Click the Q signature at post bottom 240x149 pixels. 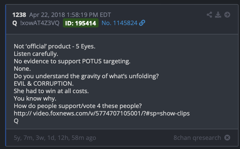tap(16, 121)
